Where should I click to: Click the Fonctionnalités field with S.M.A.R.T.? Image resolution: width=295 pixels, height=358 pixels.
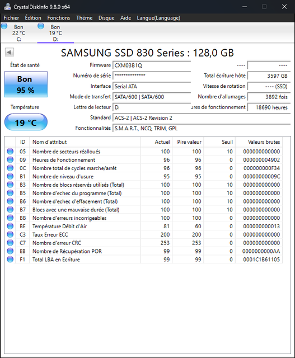pos(202,128)
